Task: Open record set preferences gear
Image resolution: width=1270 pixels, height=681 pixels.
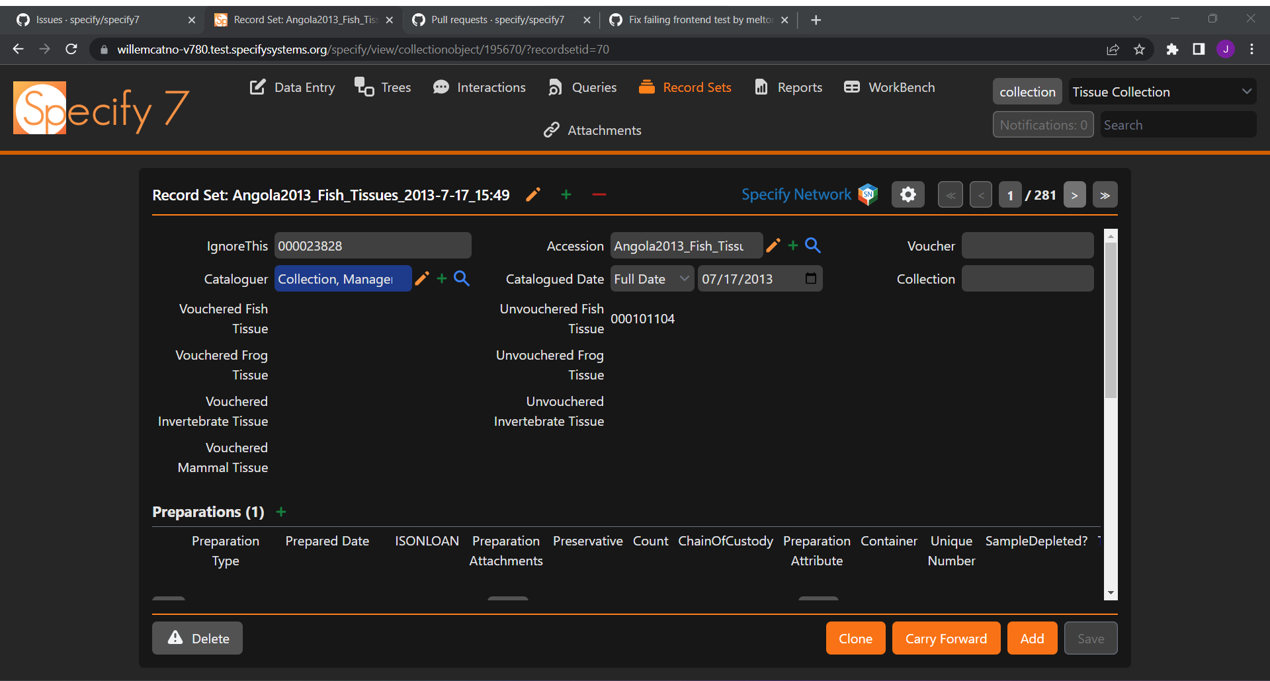Action: (x=908, y=194)
